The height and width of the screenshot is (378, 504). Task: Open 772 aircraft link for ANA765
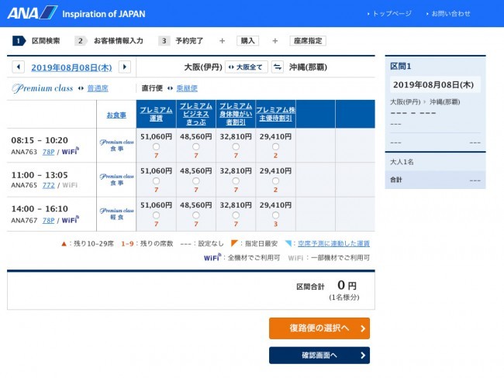click(49, 185)
